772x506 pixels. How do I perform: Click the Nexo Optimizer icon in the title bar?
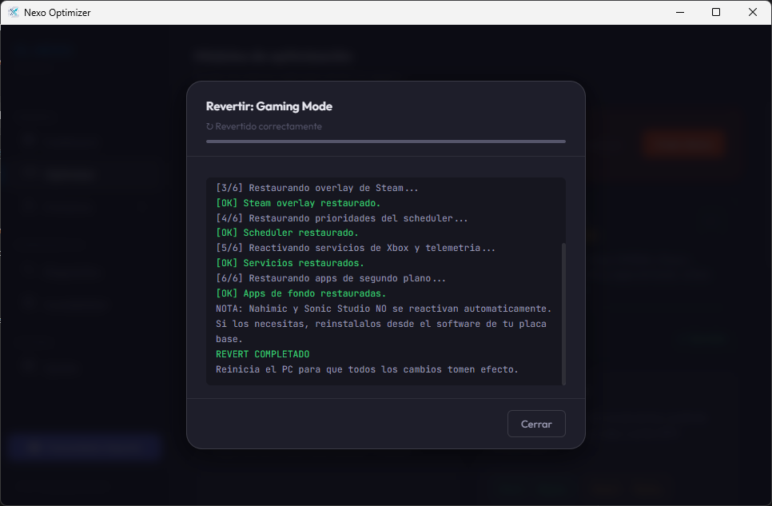(x=13, y=12)
